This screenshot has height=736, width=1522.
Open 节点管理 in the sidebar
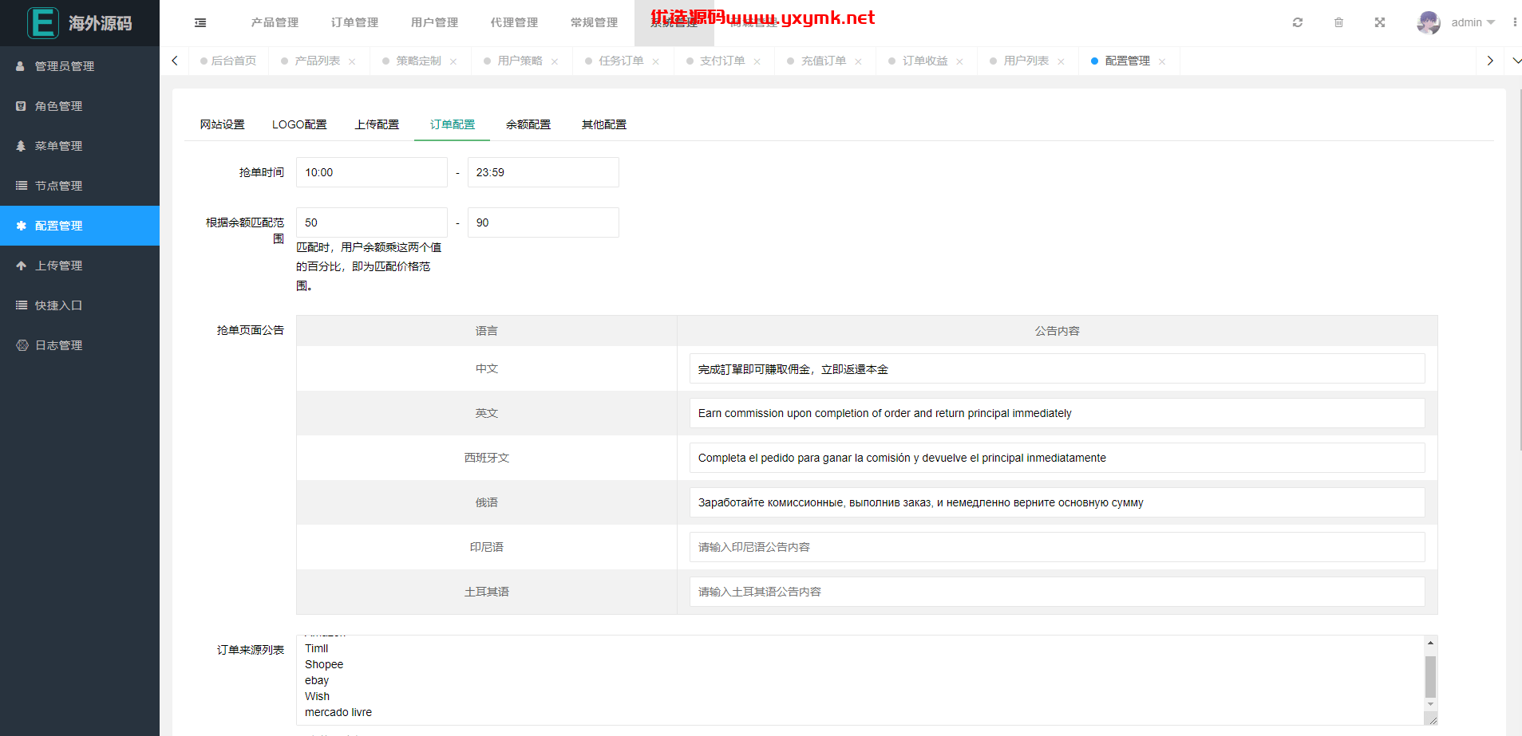click(80, 186)
